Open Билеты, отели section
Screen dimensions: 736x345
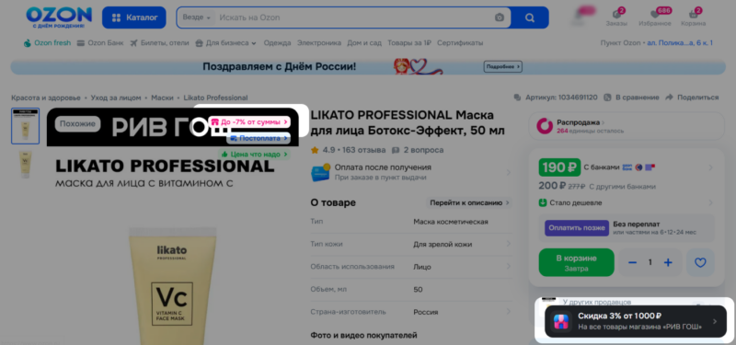click(159, 43)
